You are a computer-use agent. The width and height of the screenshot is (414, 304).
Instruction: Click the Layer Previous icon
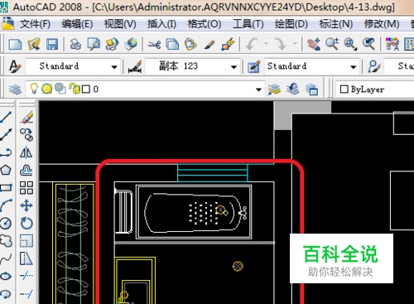pos(293,89)
